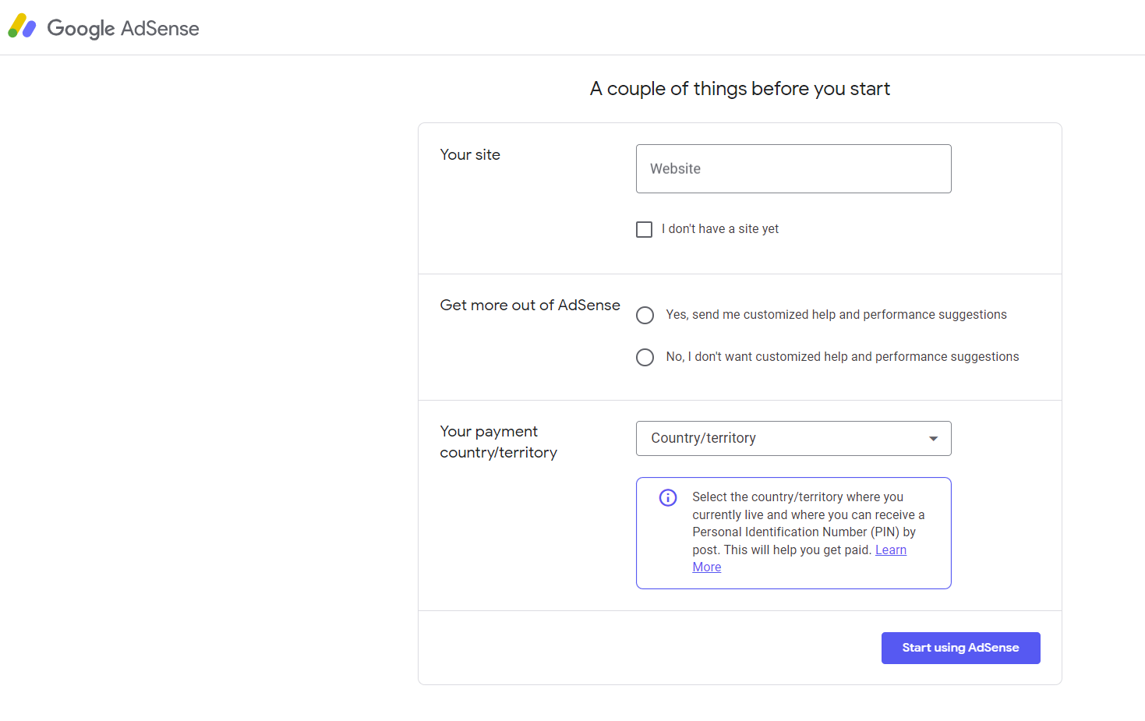Click the "A couple of things before you start" heading
Screen dimensions: 1145x721
coord(740,89)
